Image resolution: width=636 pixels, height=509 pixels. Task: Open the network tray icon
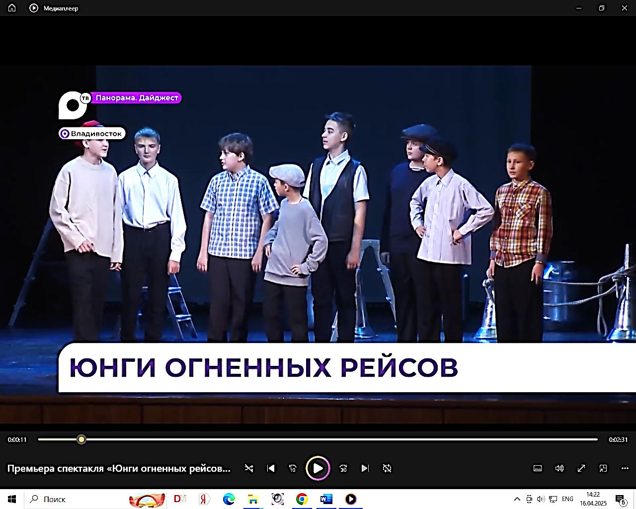click(554, 499)
